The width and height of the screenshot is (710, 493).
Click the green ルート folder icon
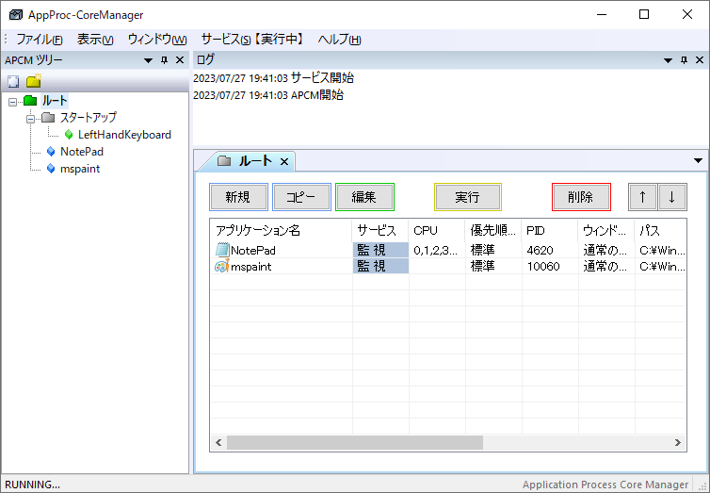[x=30, y=101]
